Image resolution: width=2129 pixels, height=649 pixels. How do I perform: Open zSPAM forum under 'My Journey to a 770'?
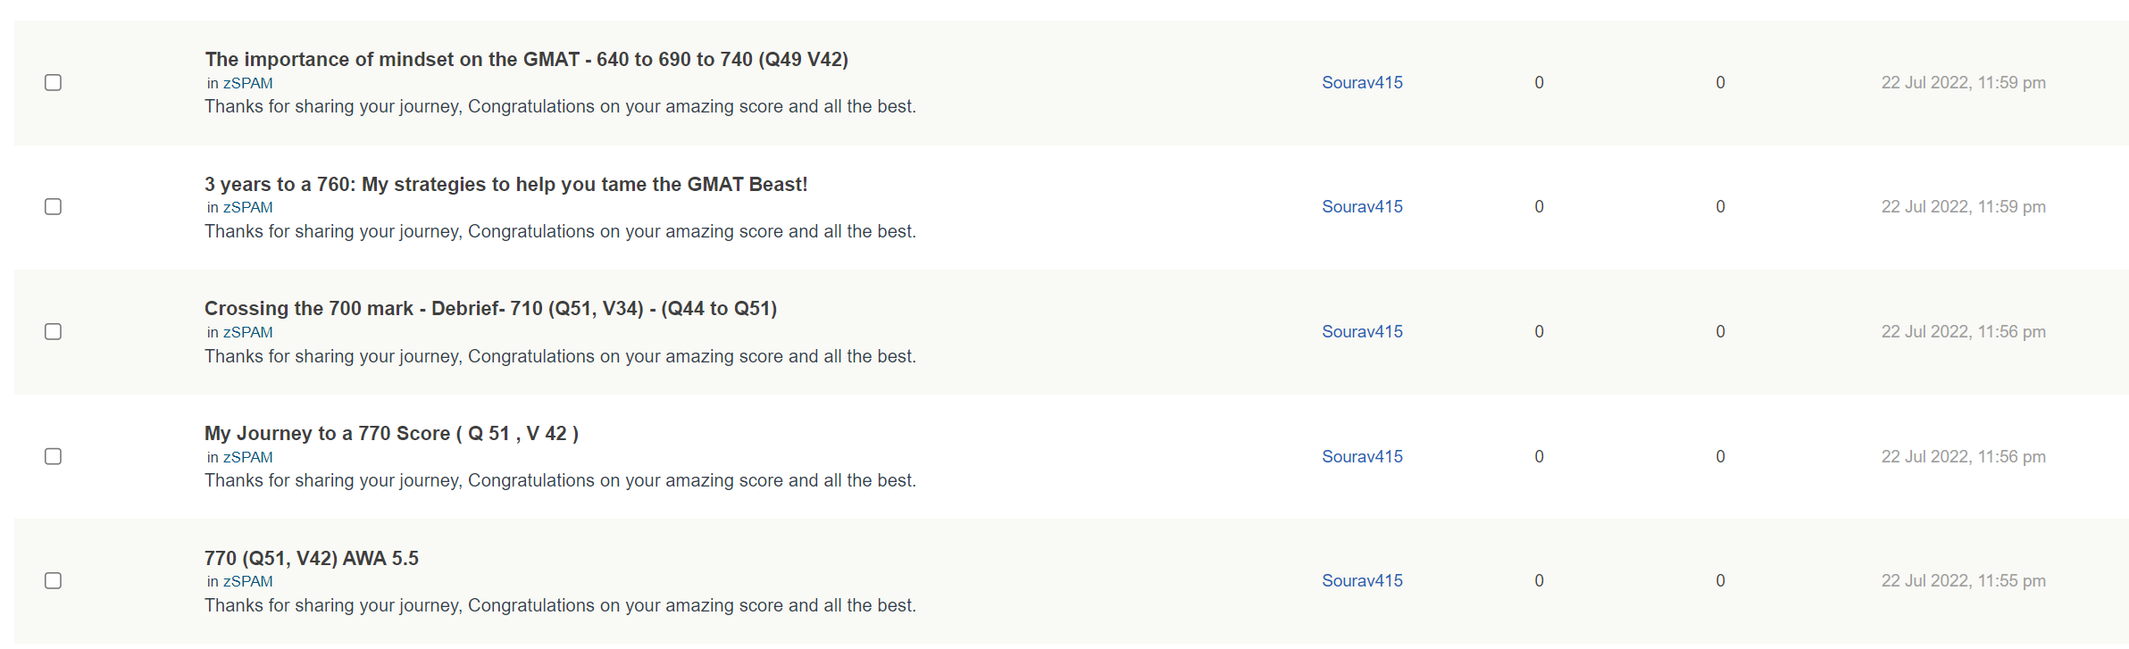click(x=247, y=458)
